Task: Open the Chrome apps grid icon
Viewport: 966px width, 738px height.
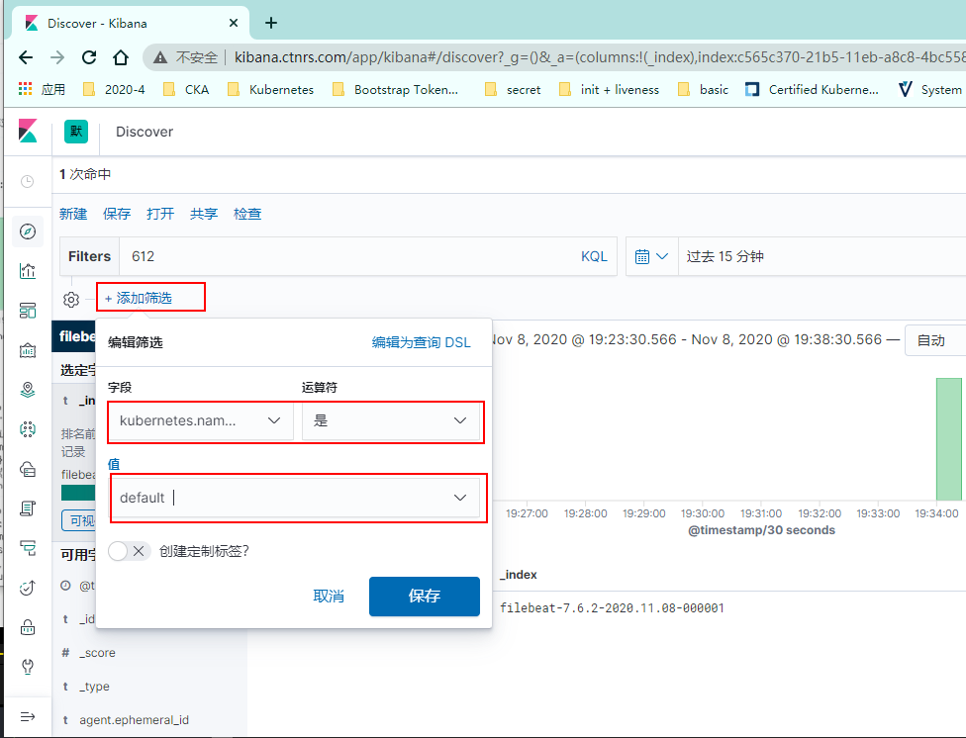Action: 26,89
